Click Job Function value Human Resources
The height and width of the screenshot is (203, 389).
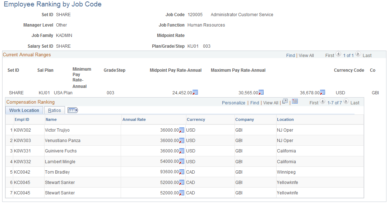206,25
